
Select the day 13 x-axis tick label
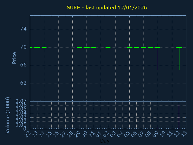coord(184,133)
